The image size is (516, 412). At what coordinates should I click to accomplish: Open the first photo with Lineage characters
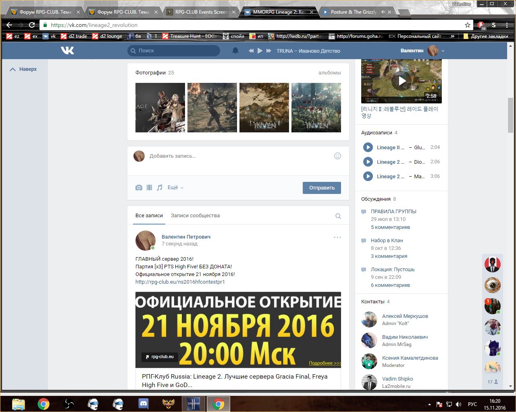tap(160, 107)
